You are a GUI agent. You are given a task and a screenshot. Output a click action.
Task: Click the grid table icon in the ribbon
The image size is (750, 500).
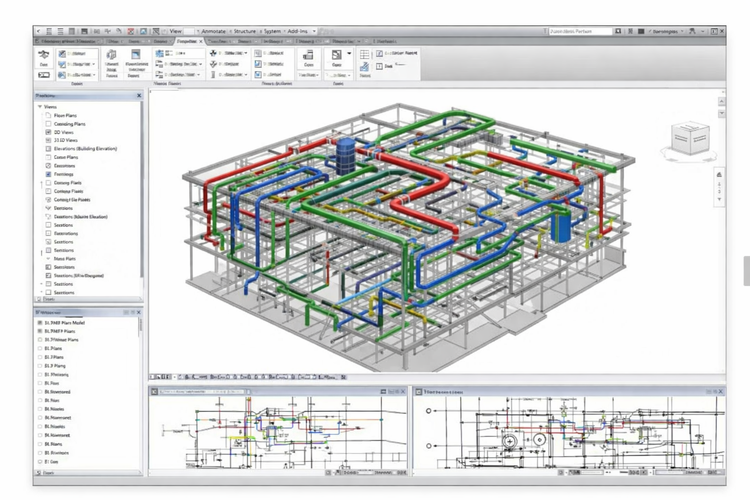(x=364, y=55)
